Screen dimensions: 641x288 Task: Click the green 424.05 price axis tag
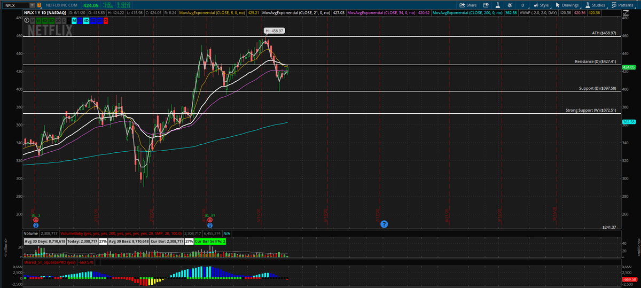pos(629,67)
